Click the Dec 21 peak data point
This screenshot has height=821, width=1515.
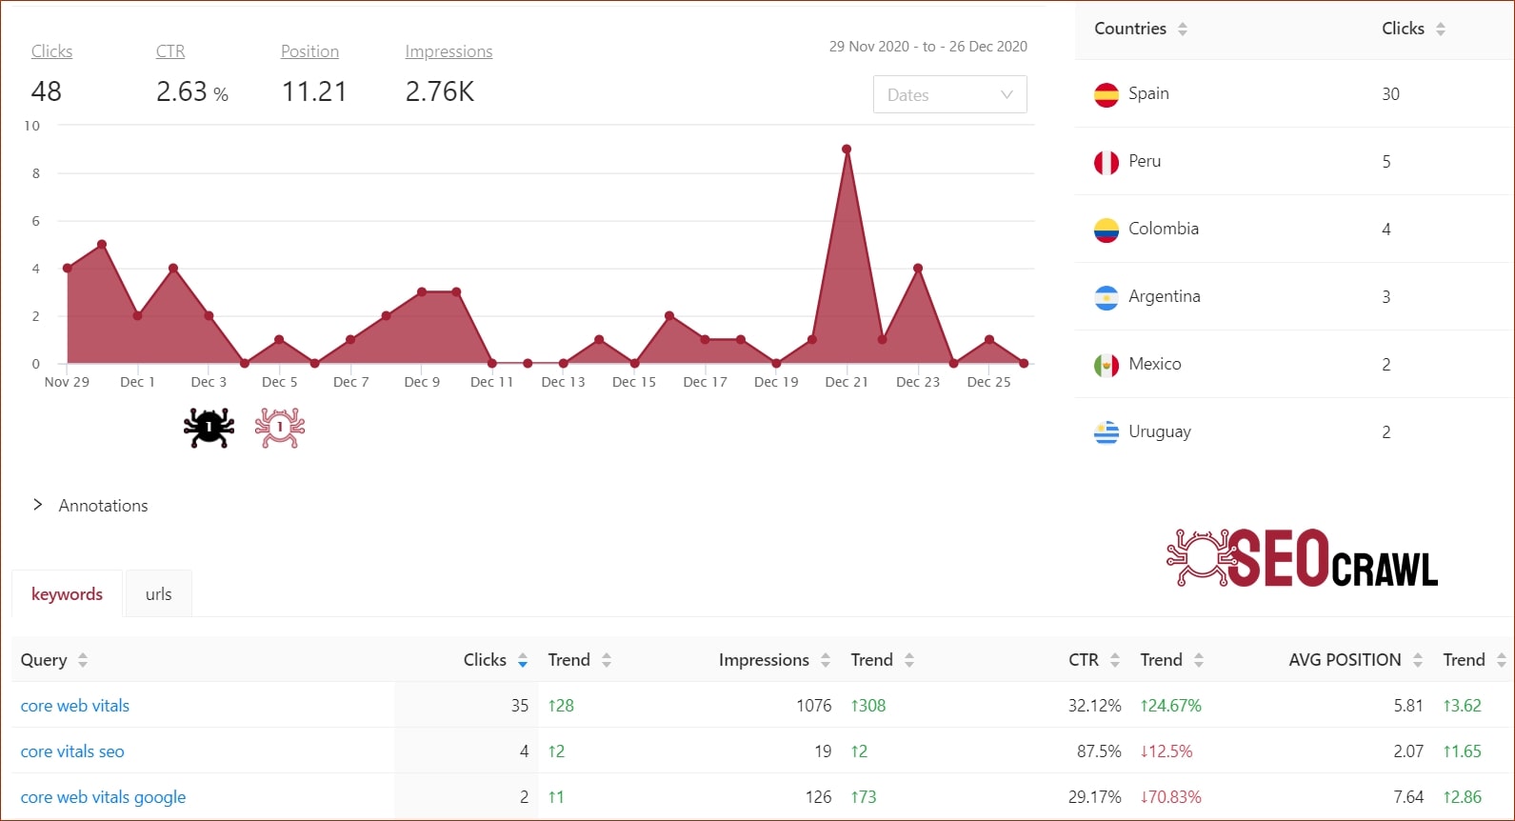(x=847, y=150)
